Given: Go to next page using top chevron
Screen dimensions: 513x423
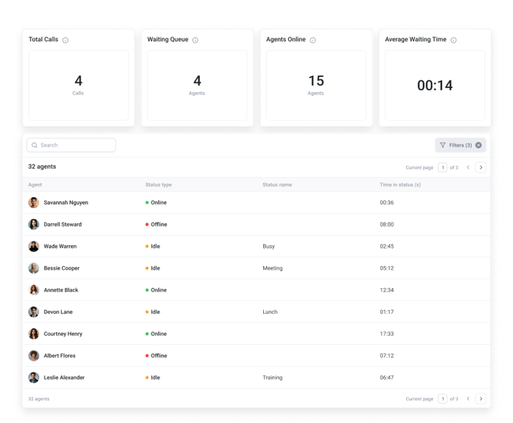Looking at the screenshot, I should (x=481, y=167).
